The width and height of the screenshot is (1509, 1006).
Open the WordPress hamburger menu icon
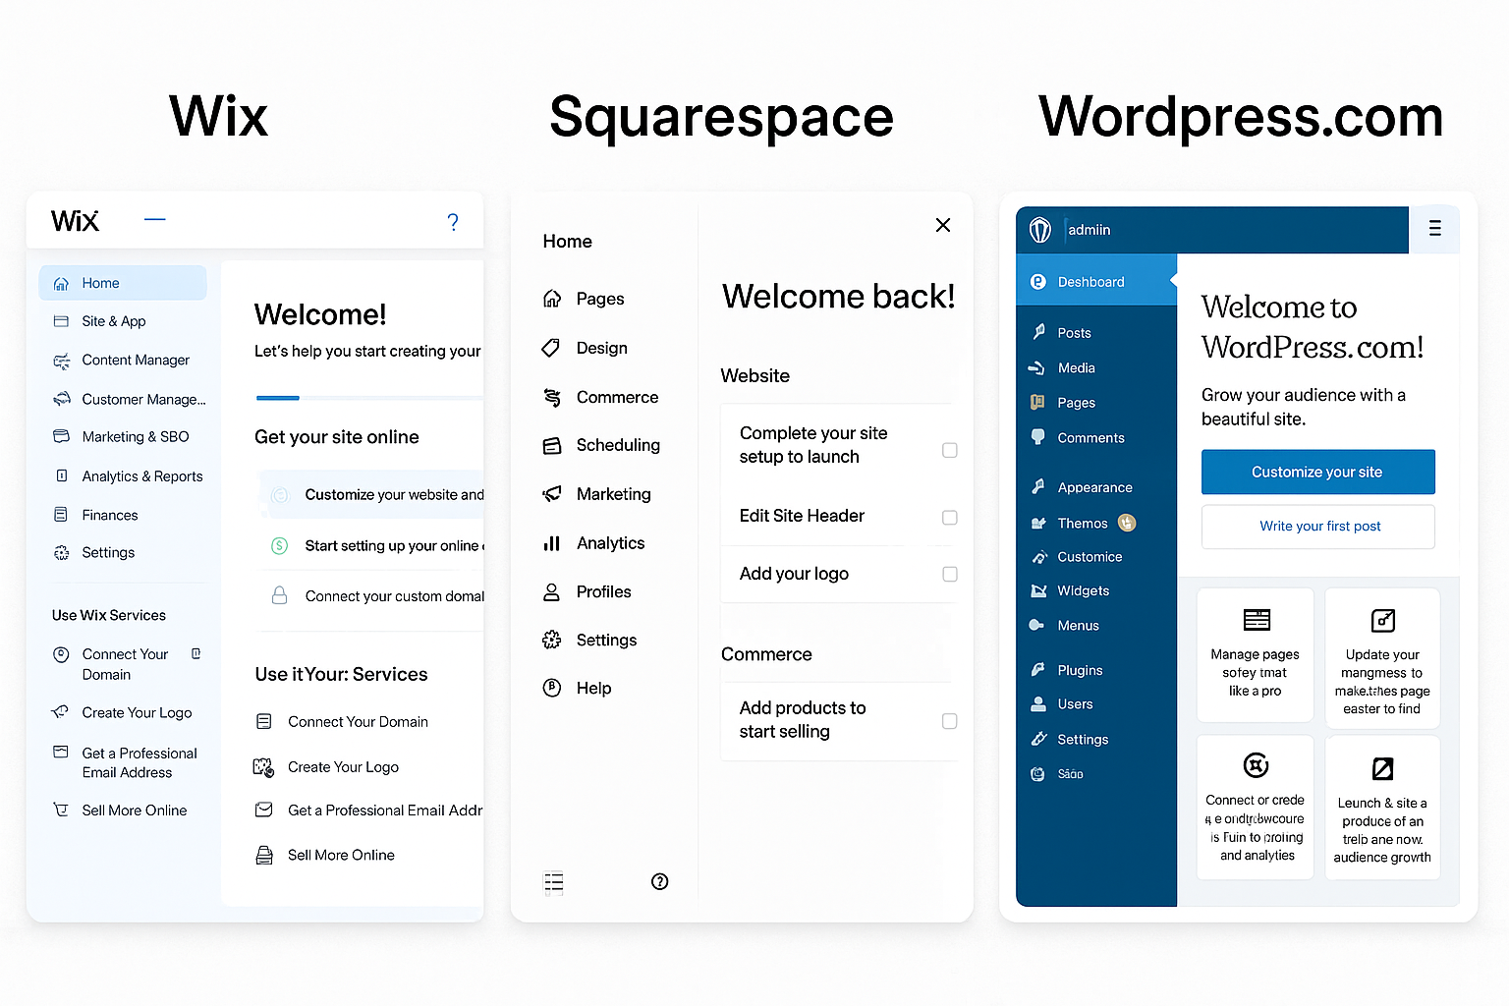(1434, 229)
